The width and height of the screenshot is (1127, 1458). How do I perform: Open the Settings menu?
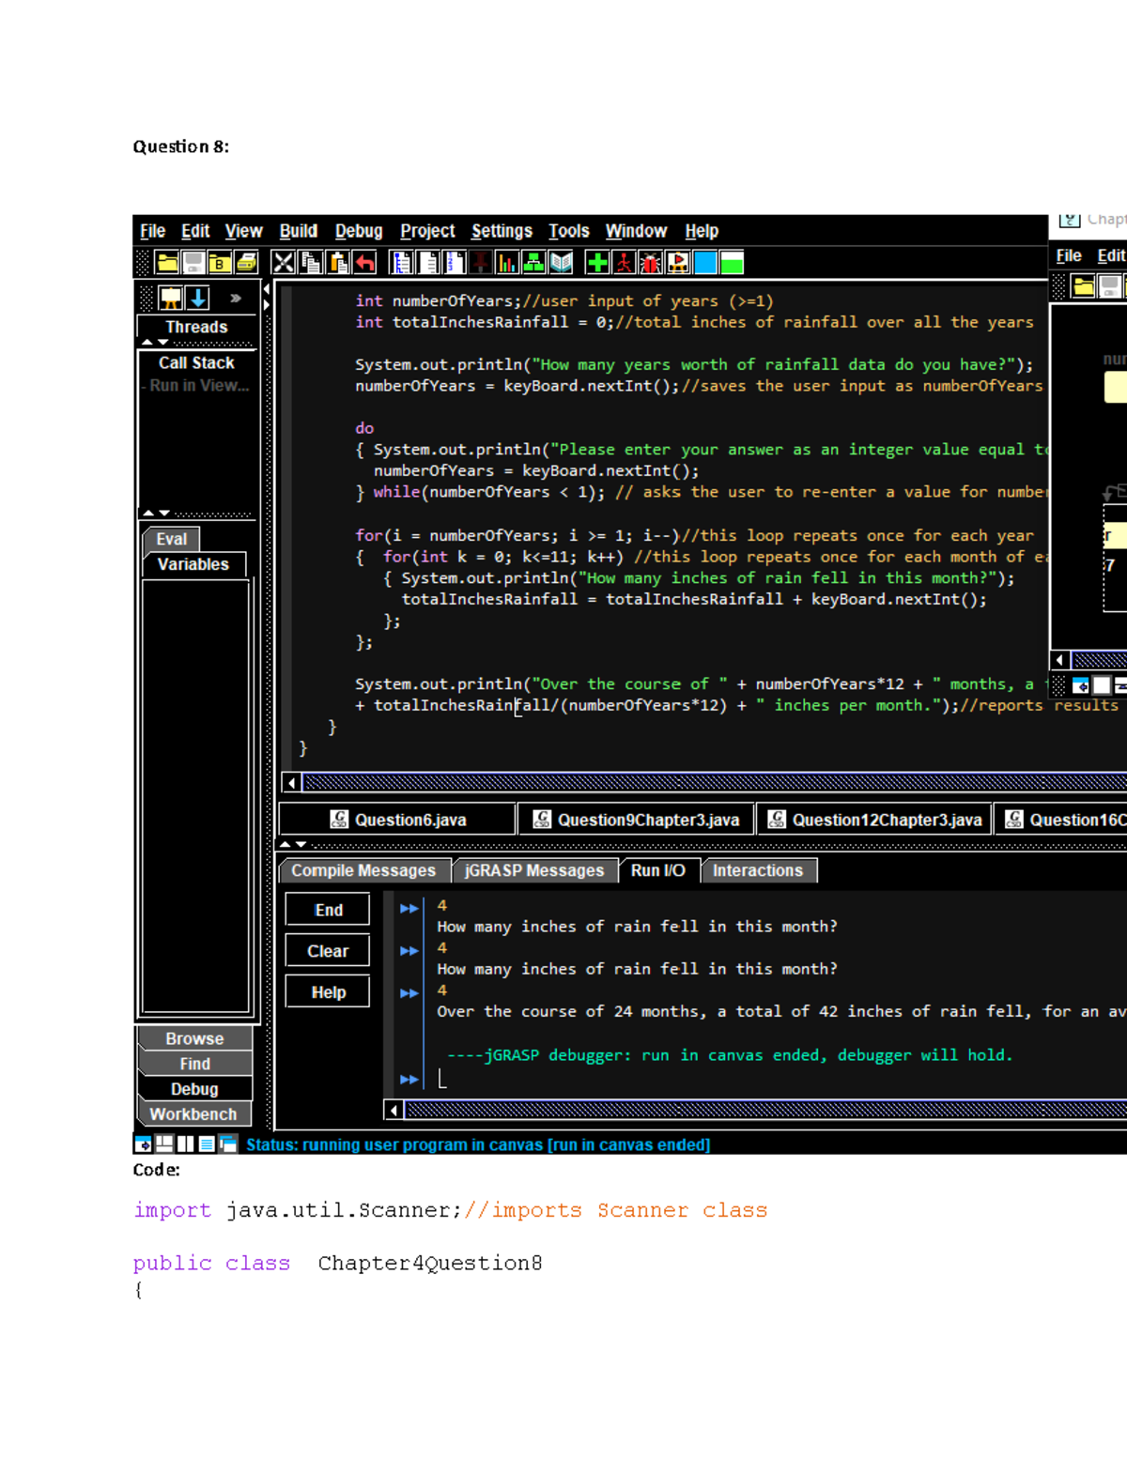coord(502,231)
